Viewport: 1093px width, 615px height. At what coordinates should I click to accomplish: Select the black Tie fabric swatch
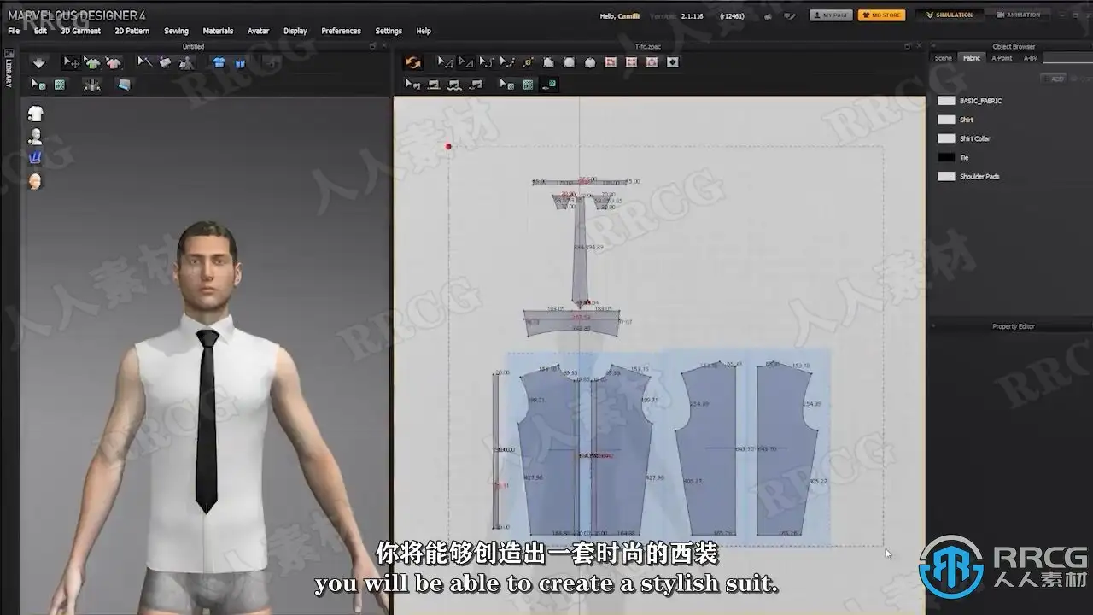tap(946, 157)
